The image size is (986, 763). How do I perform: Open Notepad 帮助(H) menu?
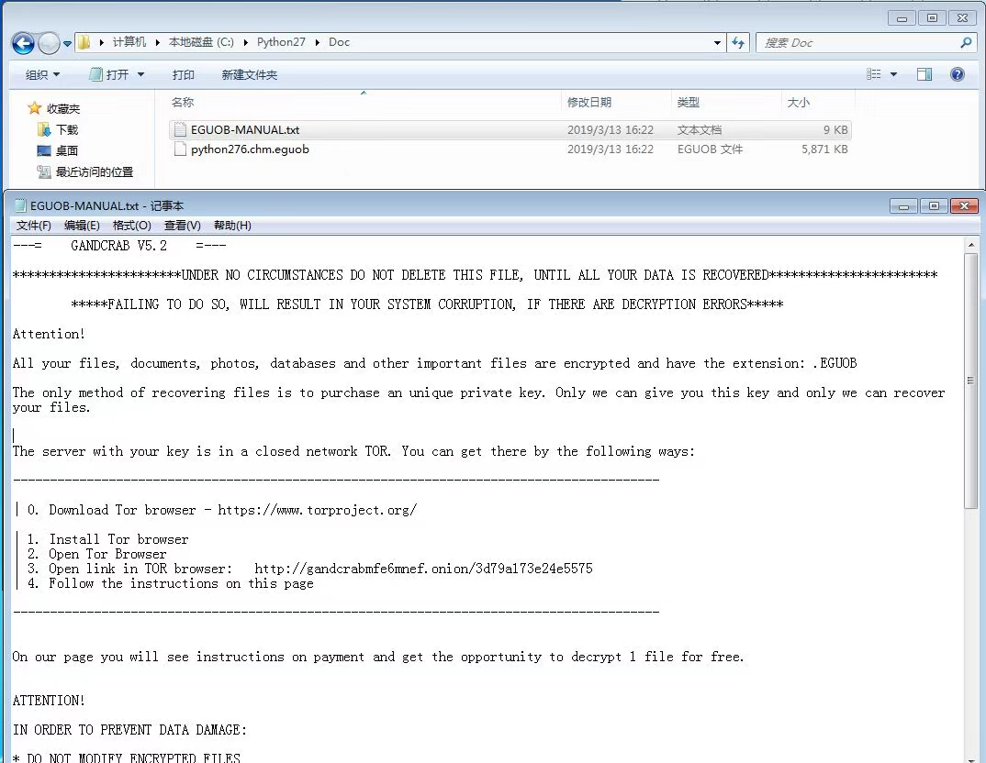[x=232, y=226]
